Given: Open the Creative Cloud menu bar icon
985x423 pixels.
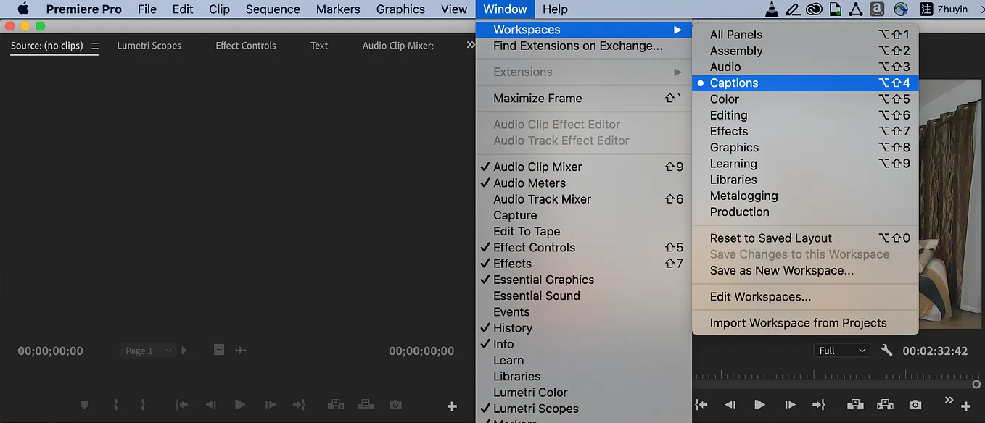Looking at the screenshot, I should [x=814, y=9].
